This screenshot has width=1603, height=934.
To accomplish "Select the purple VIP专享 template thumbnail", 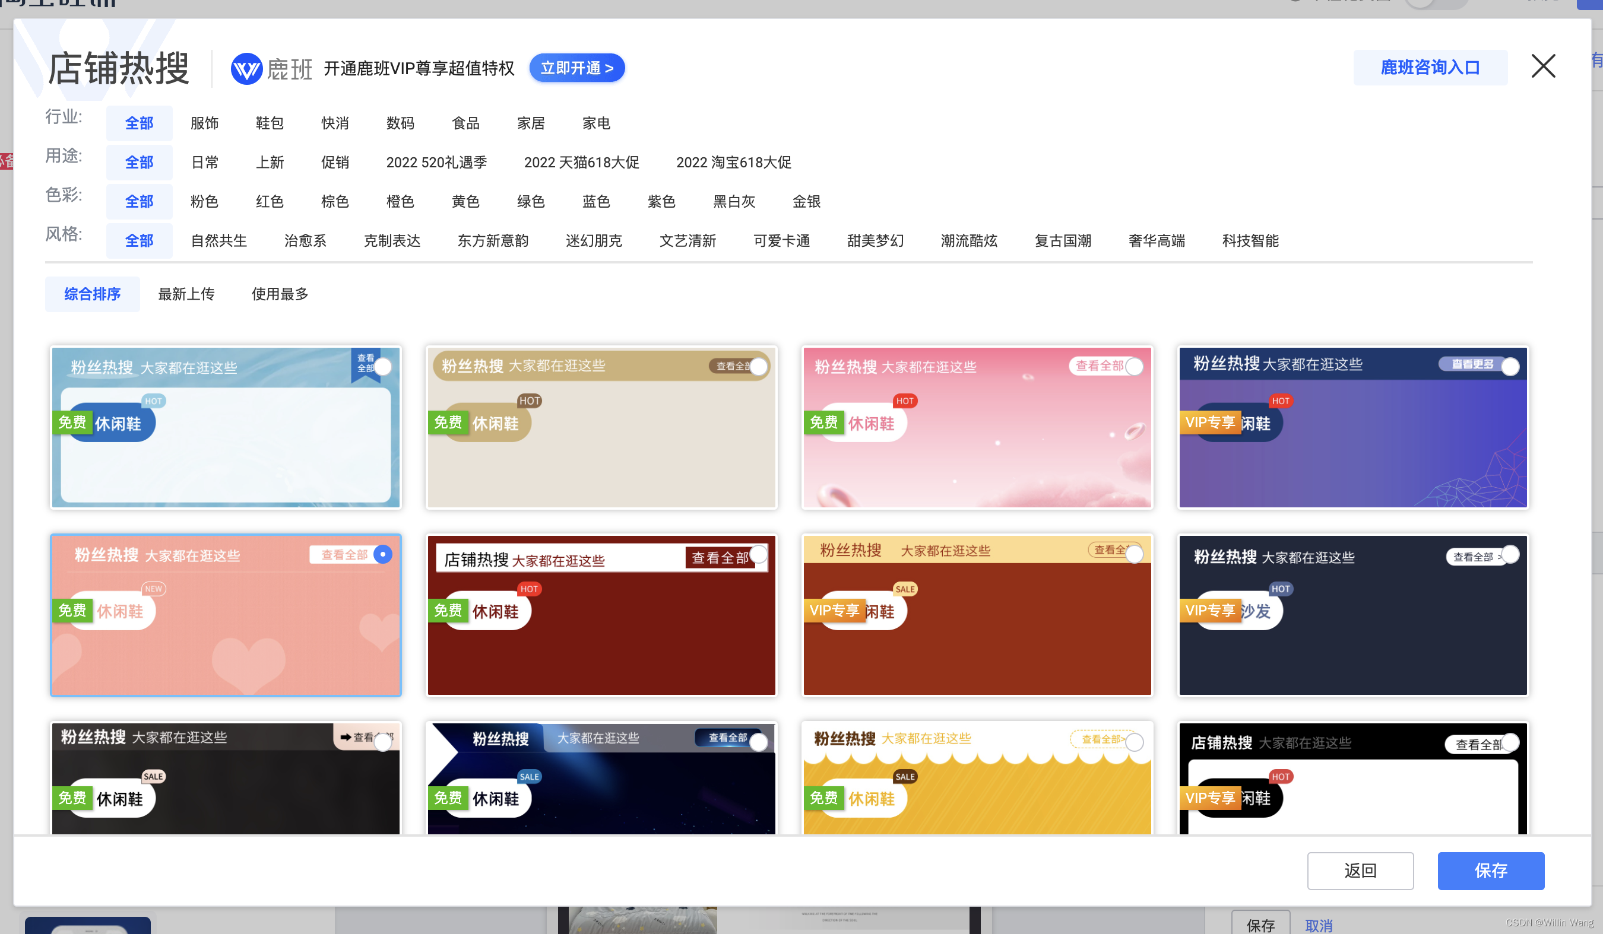I will [1352, 427].
